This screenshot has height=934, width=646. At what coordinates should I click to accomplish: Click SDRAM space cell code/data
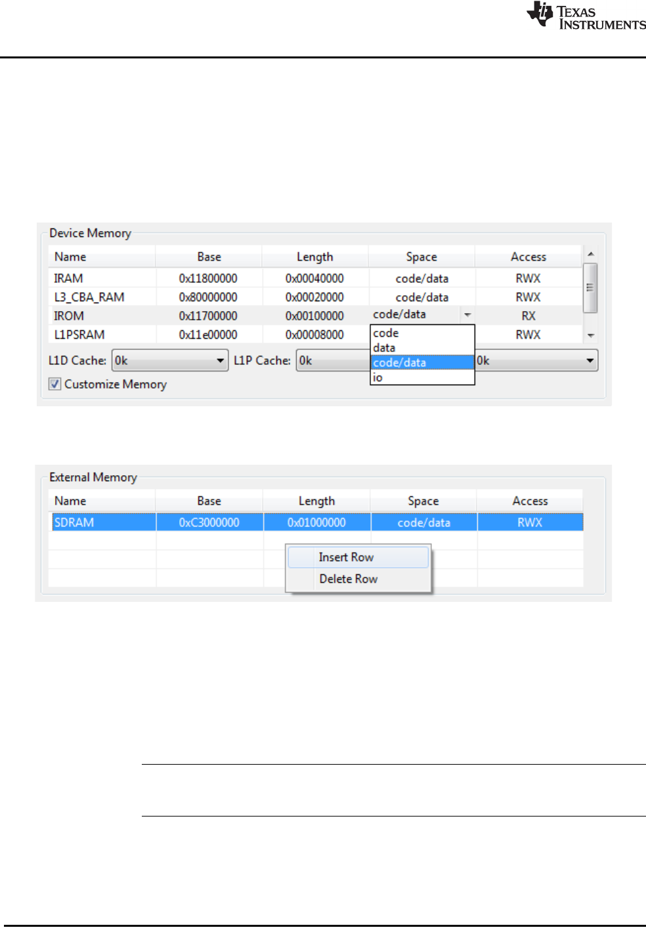pos(424,522)
